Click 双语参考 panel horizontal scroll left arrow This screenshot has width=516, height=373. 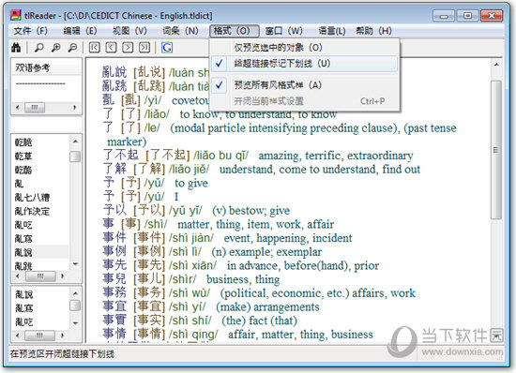(x=18, y=108)
